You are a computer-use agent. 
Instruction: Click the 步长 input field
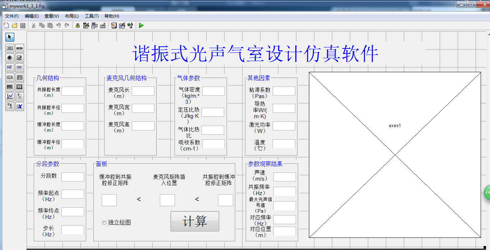tap(73, 230)
